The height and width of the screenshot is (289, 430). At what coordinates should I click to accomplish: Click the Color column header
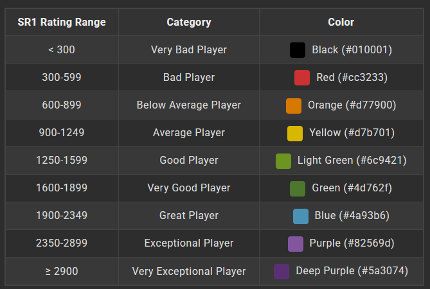[x=341, y=22]
